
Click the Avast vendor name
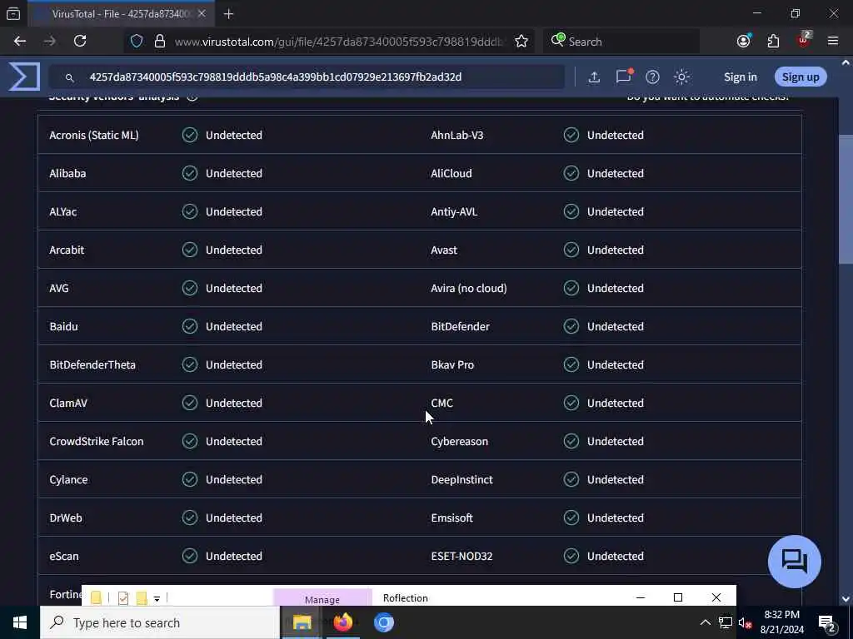pos(444,250)
